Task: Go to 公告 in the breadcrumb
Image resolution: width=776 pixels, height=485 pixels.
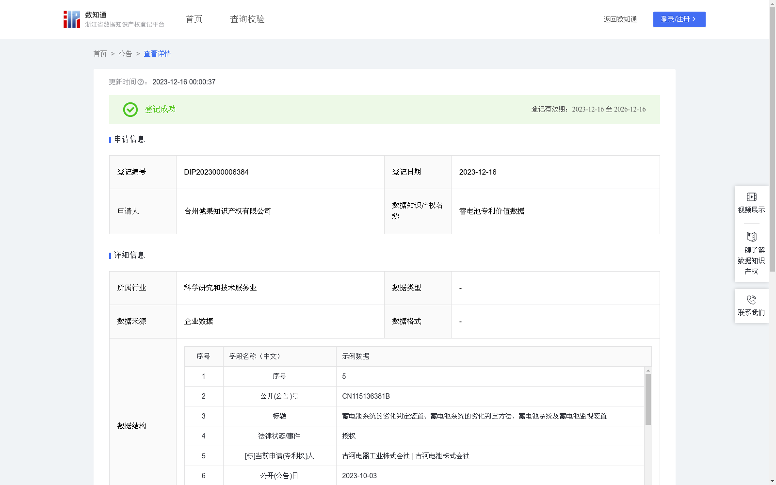Action: 125,54
